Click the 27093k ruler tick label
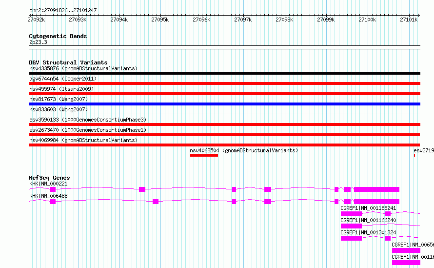The image size is (434, 268). point(78,20)
